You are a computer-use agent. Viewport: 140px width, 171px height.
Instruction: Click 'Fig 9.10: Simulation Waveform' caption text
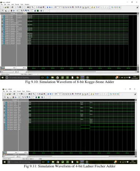click(49, 82)
